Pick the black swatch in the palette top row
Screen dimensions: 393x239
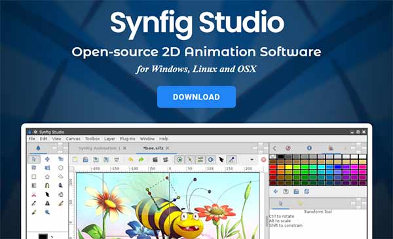281,156
